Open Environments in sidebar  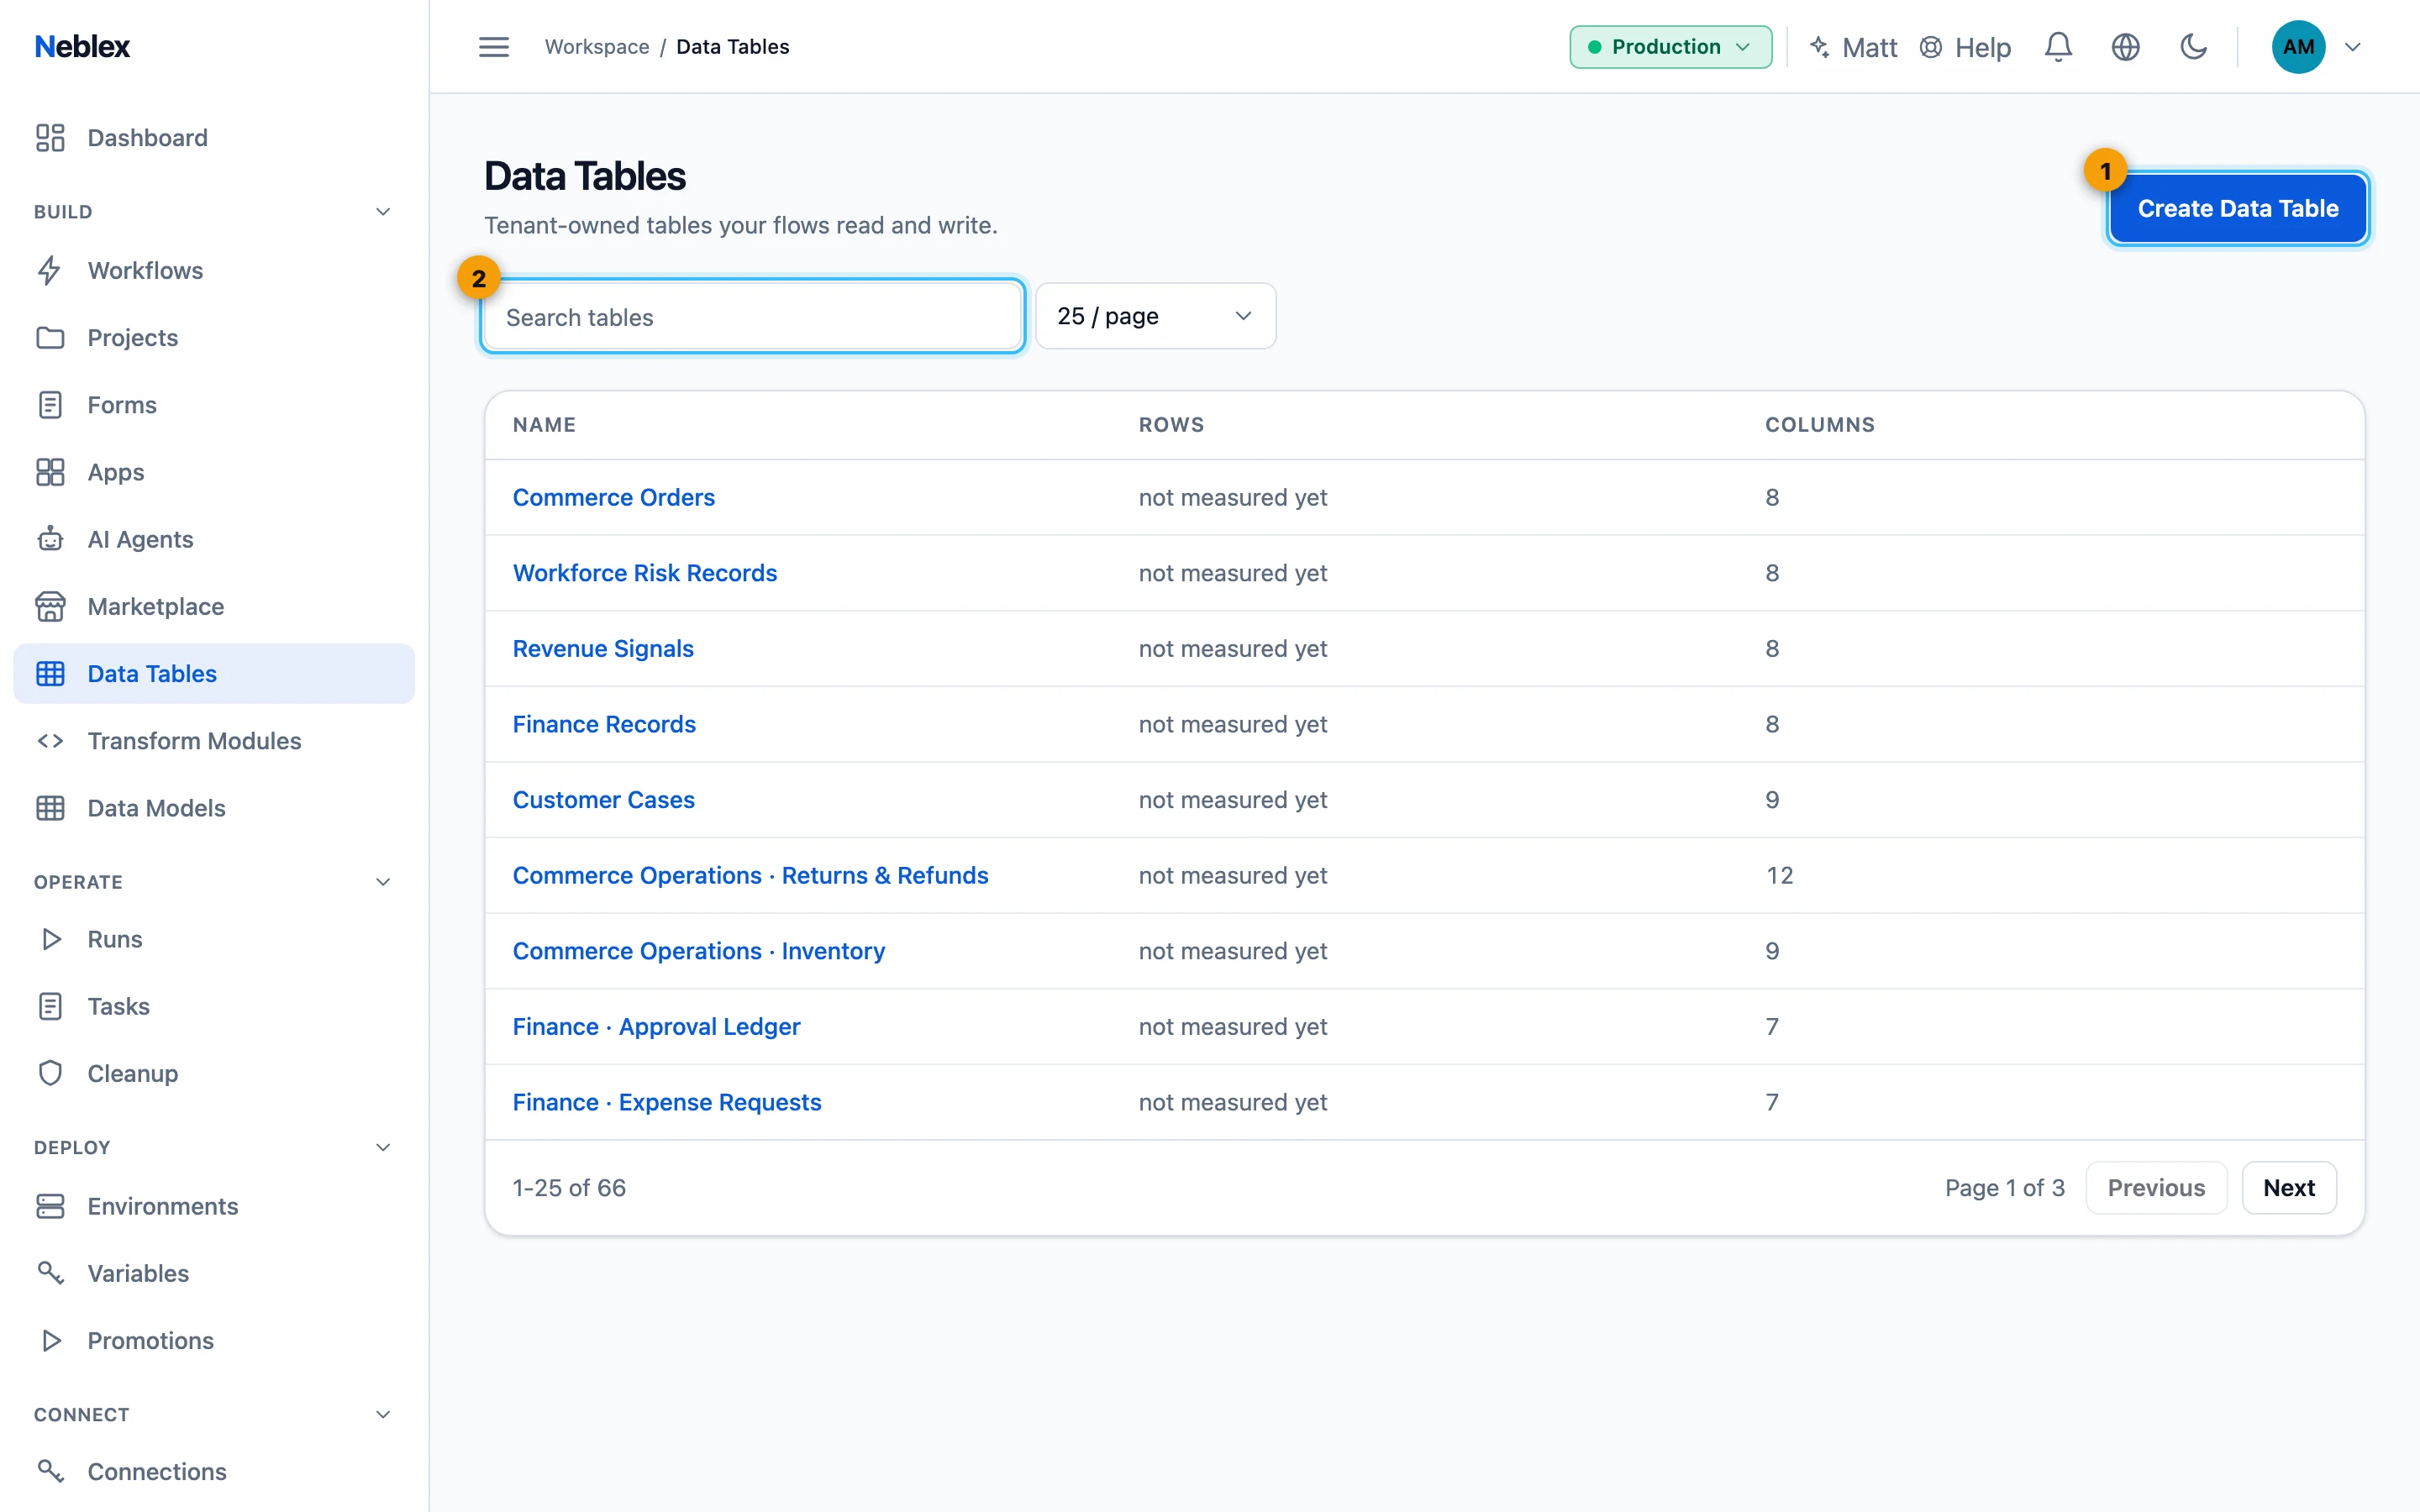pyautogui.click(x=214, y=1206)
